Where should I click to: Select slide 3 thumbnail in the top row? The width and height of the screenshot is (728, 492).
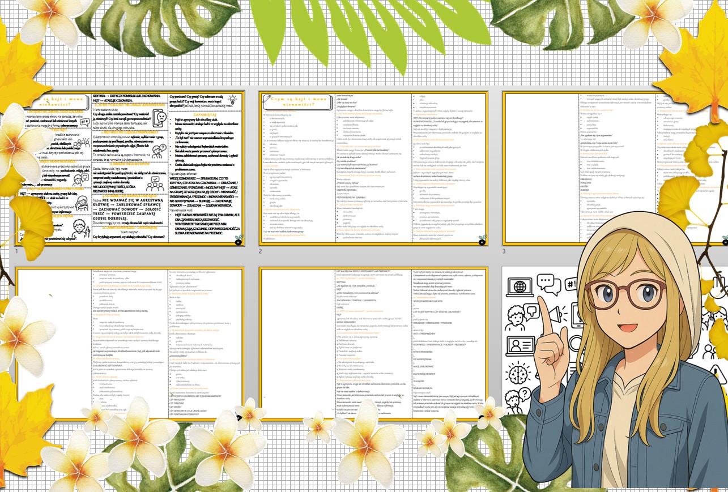(615, 169)
